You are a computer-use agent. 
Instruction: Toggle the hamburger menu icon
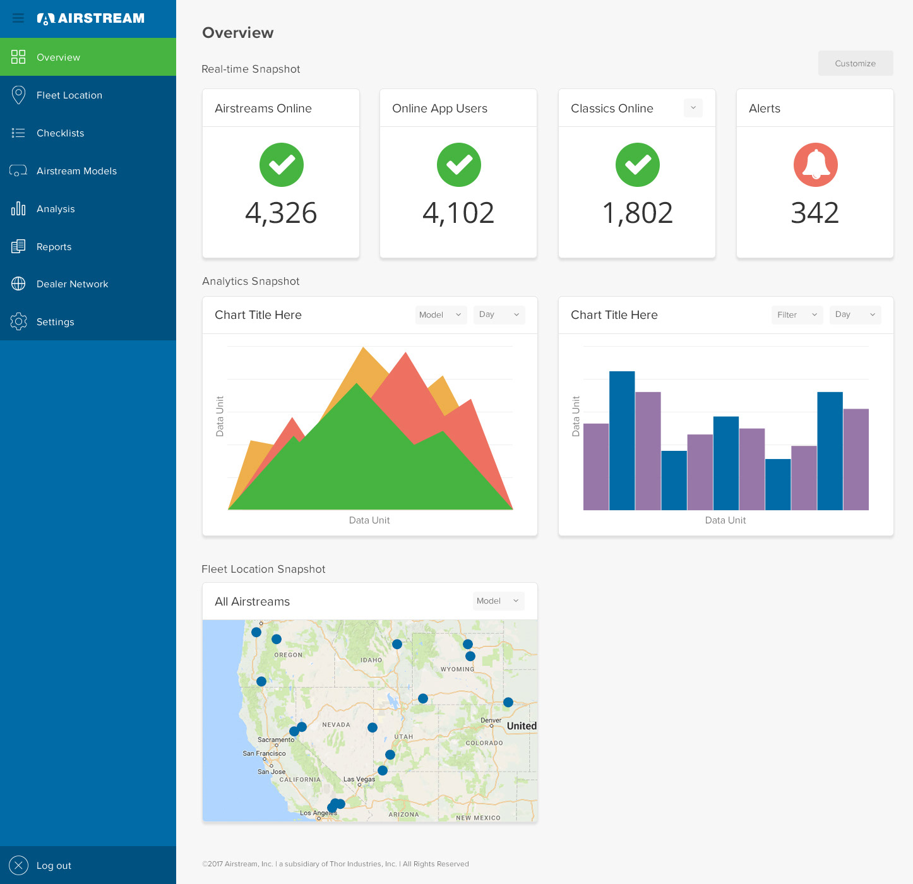pyautogui.click(x=18, y=18)
